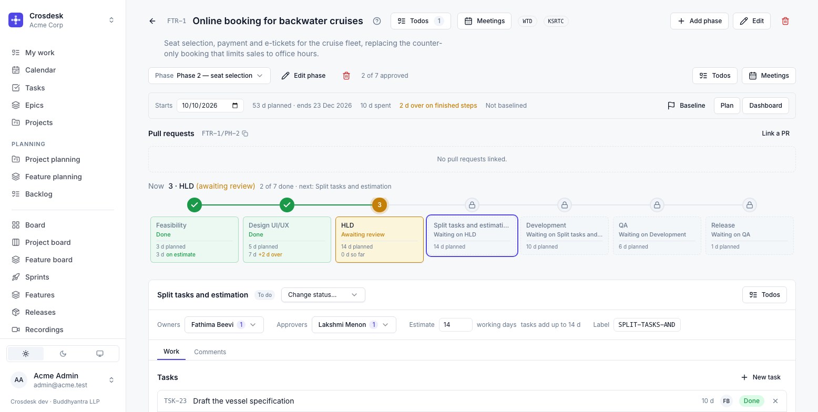Open Recordings in sidebar
Screen dimensions: 818x412
click(x=63, y=329)
